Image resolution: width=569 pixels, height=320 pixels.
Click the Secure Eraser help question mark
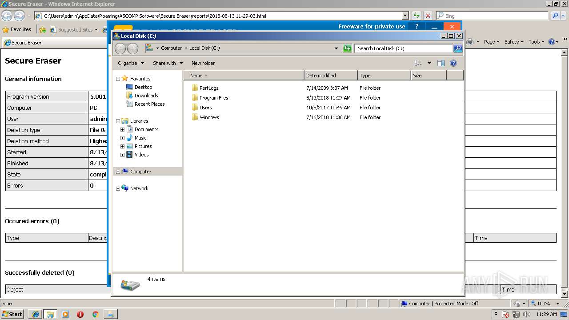click(417, 27)
